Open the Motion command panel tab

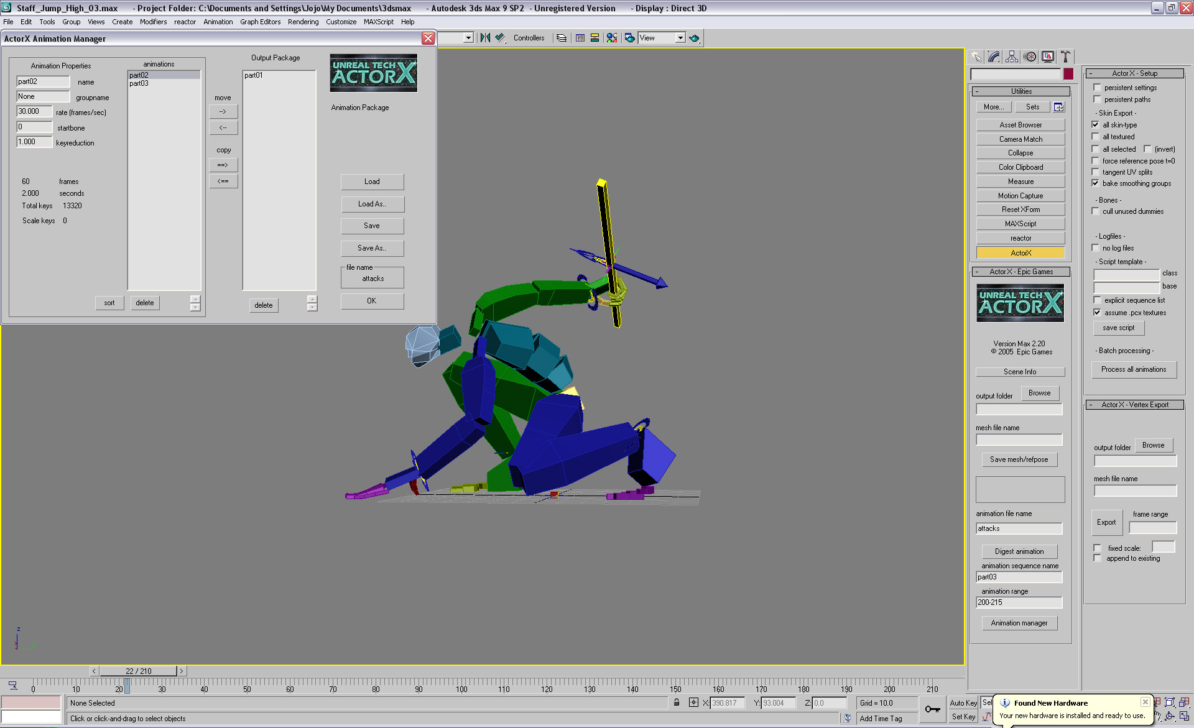(1030, 57)
